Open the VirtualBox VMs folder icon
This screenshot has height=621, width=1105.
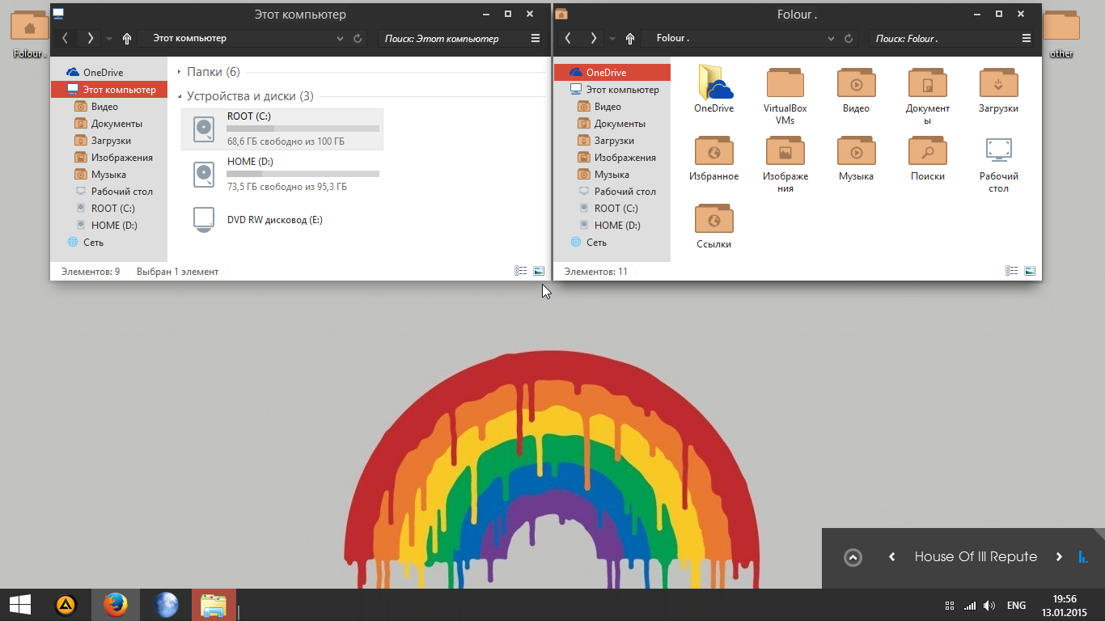pyautogui.click(x=785, y=84)
